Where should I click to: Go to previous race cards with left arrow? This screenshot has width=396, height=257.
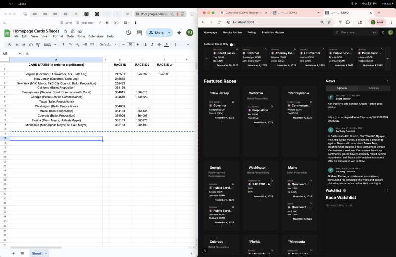[x=207, y=58]
